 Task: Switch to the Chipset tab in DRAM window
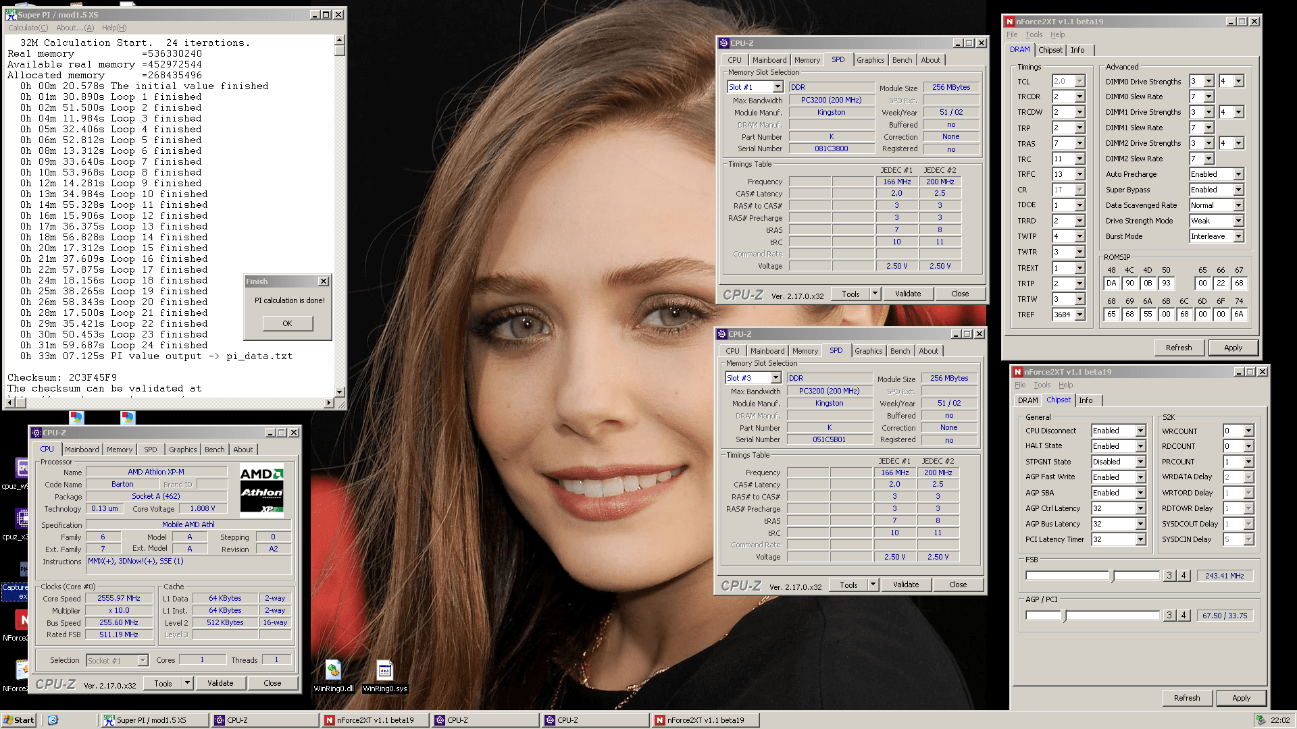coord(1050,50)
